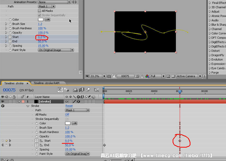Click the fast previews icon beside Full
The height and width of the screenshot is (161, 226).
168,76
